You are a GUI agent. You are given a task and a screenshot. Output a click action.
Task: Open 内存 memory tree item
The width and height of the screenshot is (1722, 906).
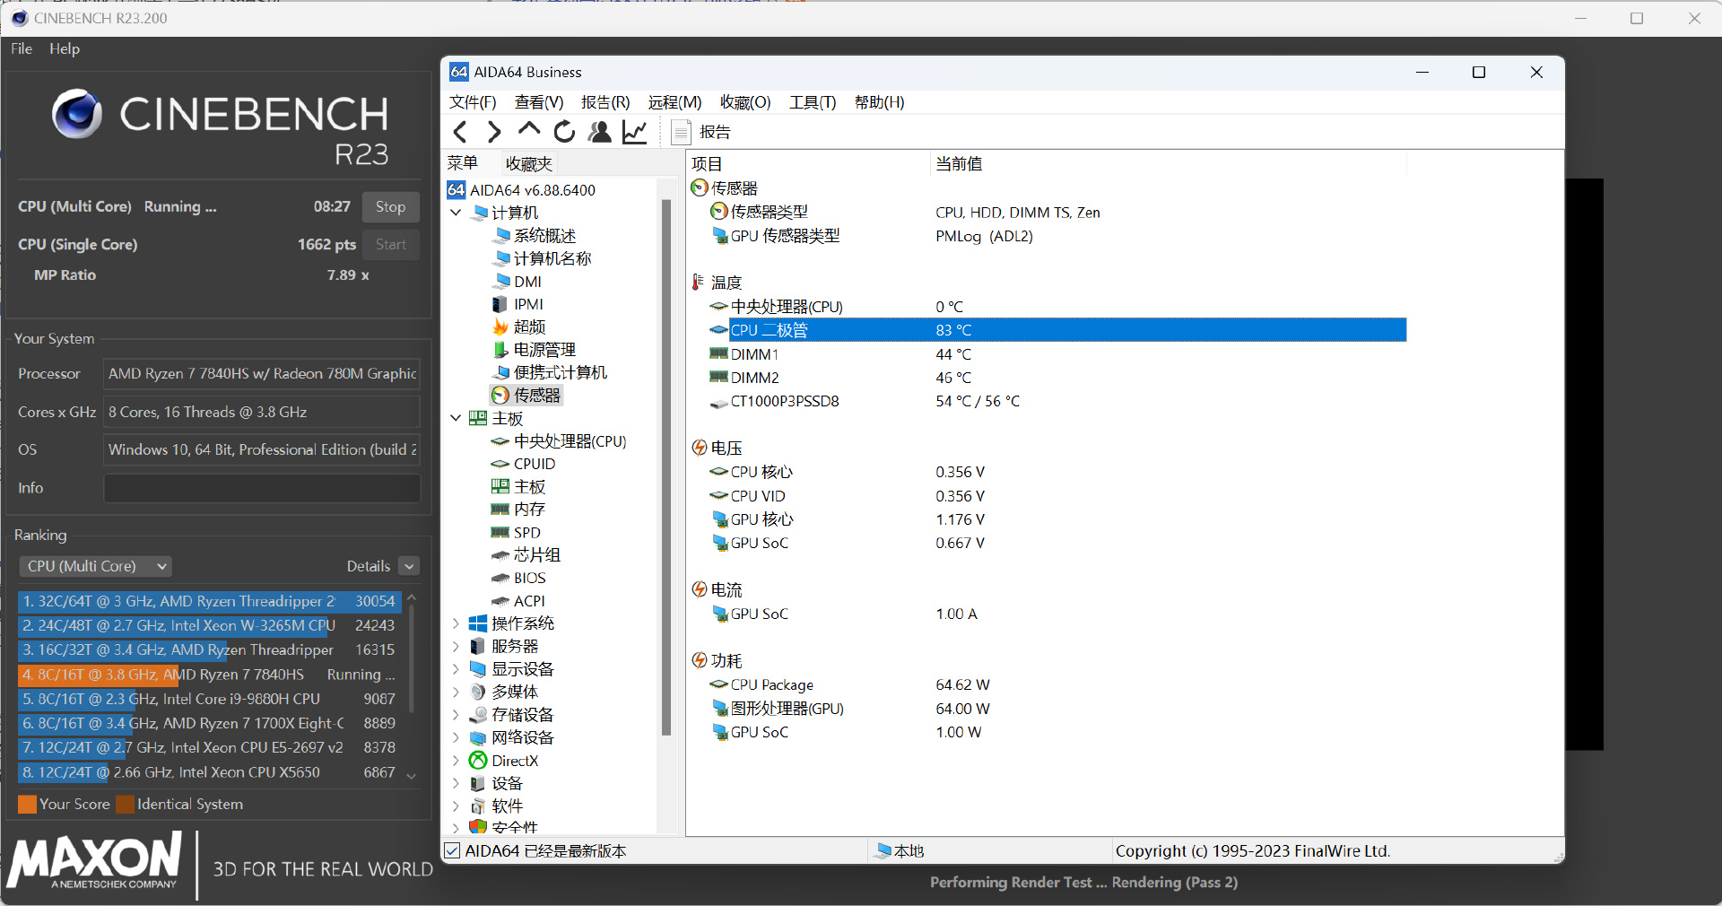518,509
